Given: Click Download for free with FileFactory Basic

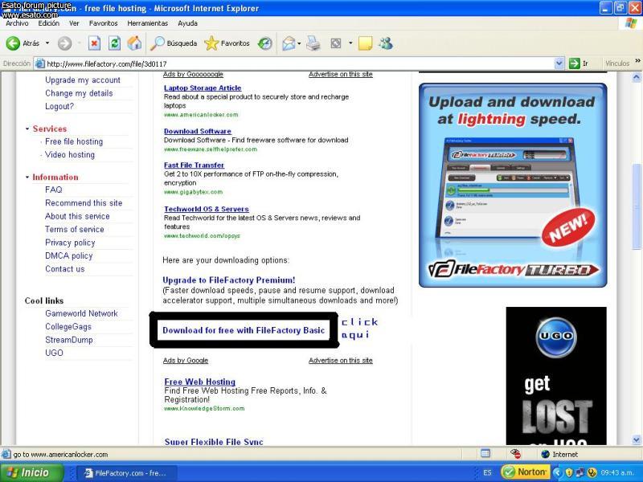Looking at the screenshot, I should [x=244, y=330].
